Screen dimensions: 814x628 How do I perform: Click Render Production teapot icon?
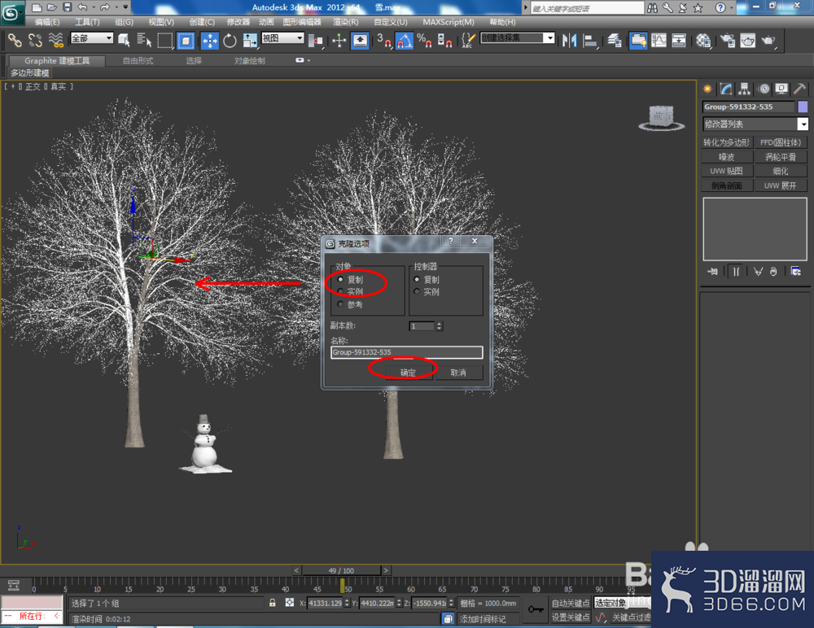(768, 41)
